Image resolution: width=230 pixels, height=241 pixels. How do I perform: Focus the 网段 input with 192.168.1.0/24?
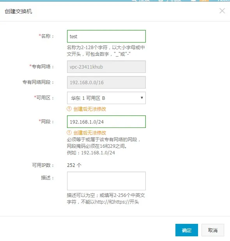pyautogui.click(x=106, y=122)
